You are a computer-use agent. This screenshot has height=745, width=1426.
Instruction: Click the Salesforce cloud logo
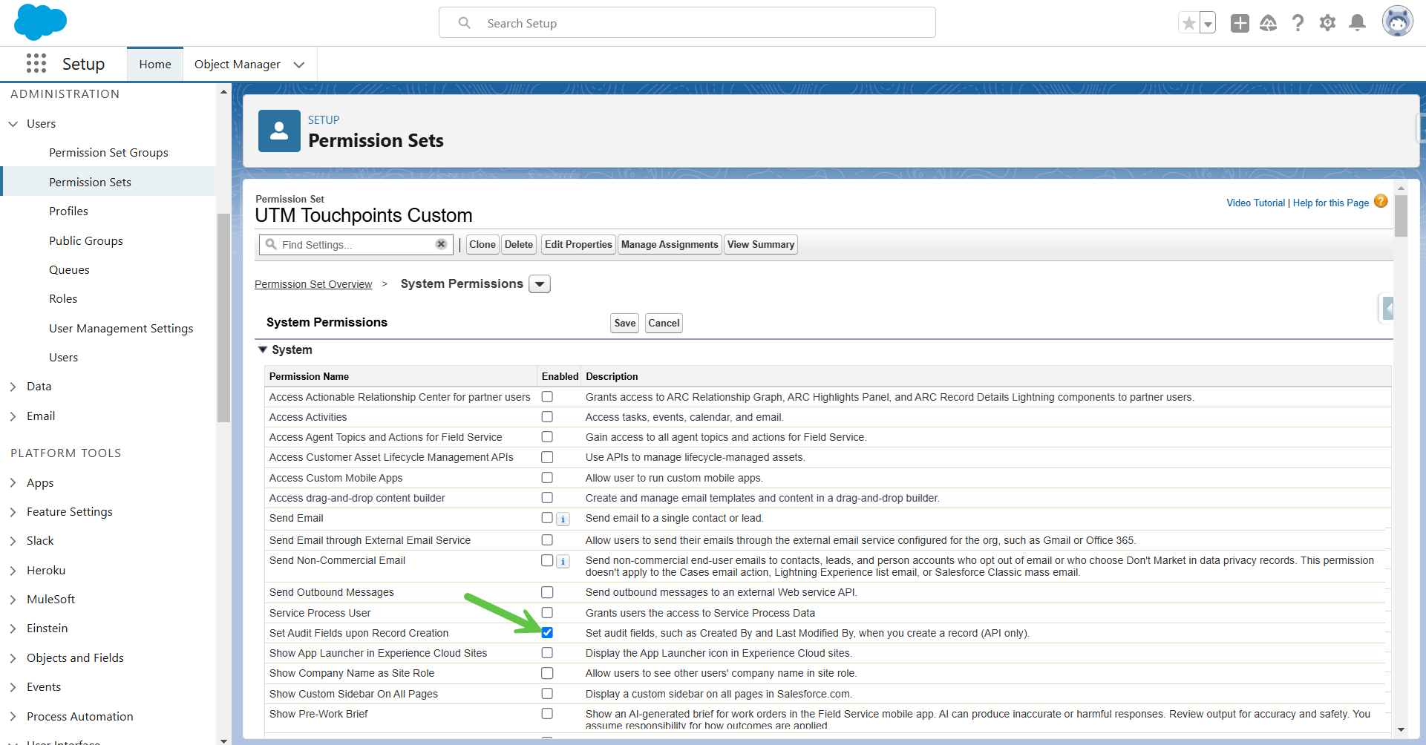pyautogui.click(x=40, y=22)
